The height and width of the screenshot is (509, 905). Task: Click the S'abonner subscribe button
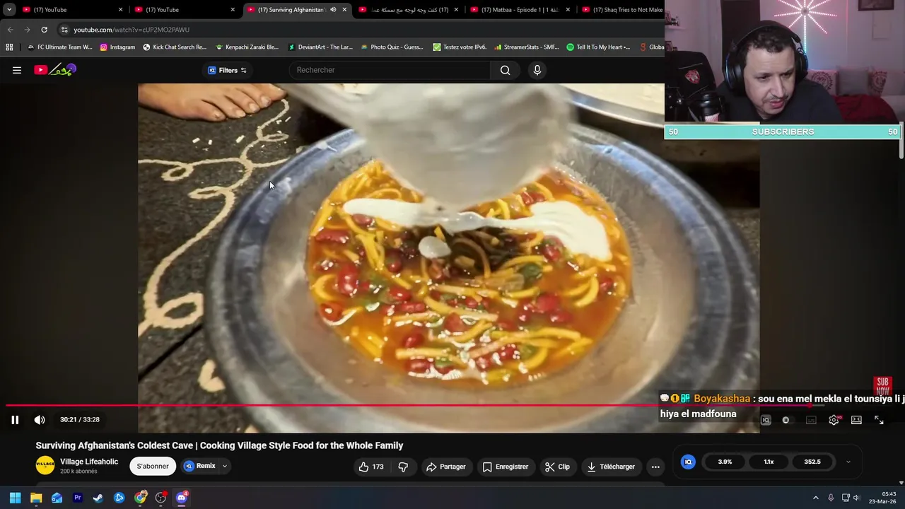coord(153,466)
